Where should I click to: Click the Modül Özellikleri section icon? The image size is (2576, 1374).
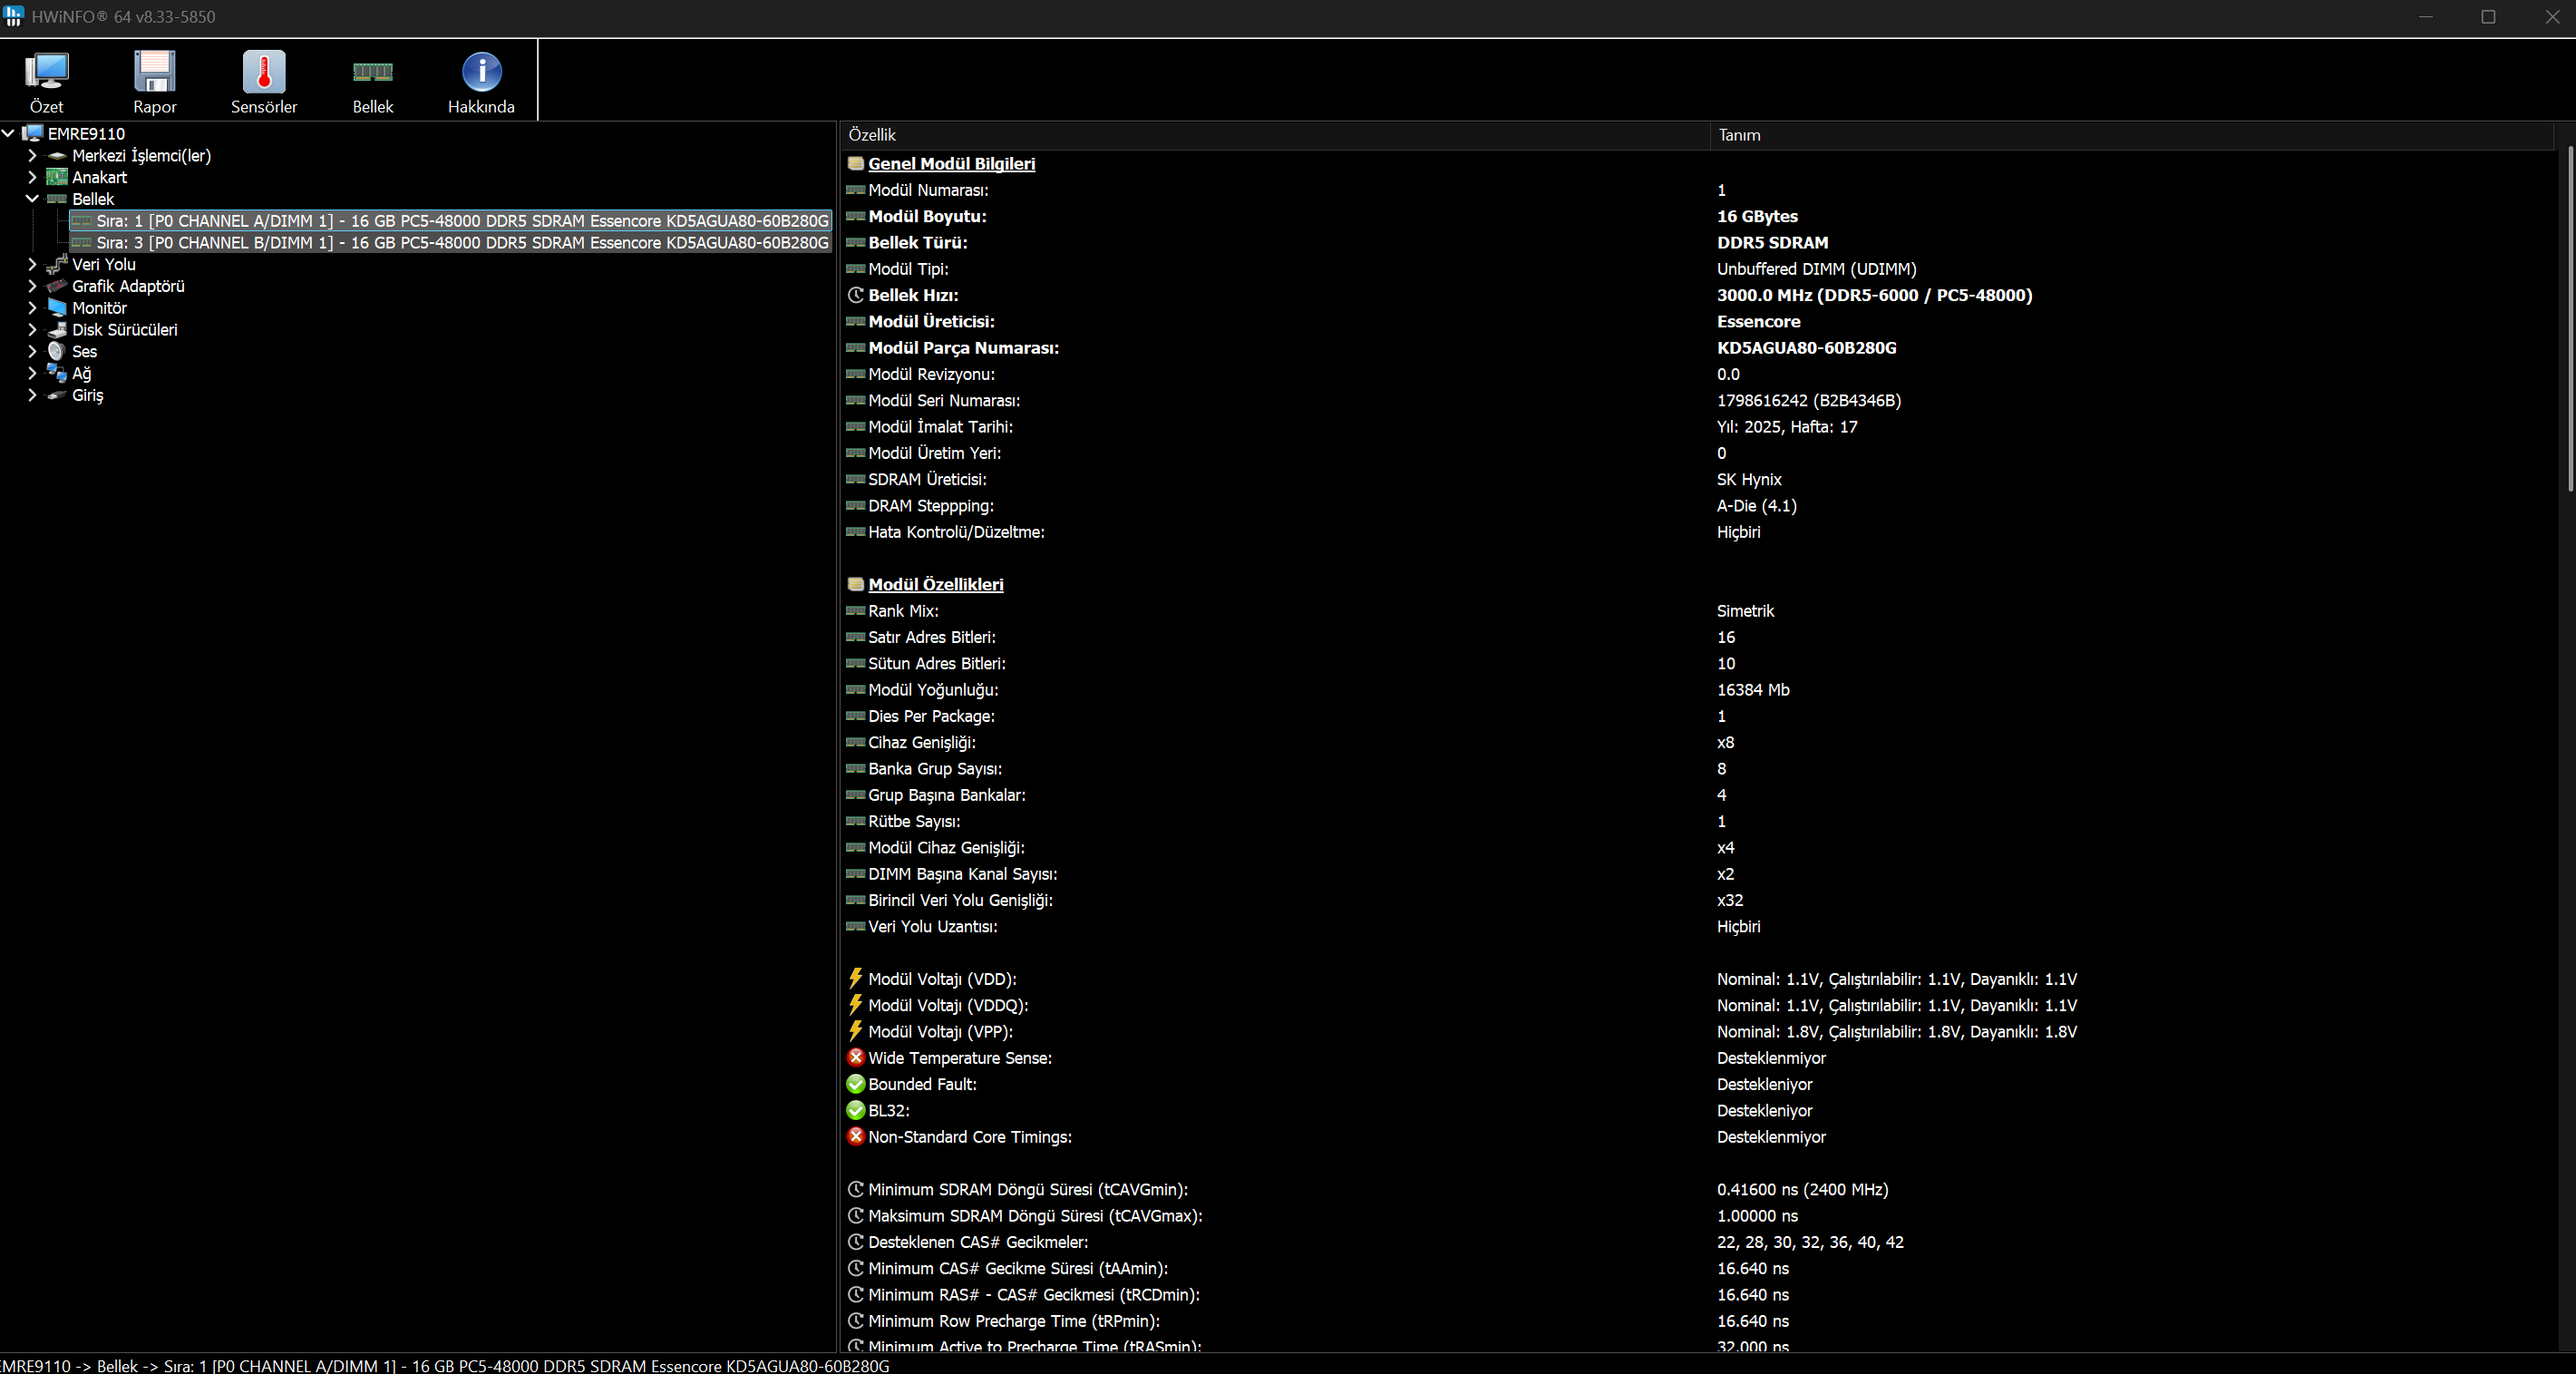pyautogui.click(x=856, y=585)
